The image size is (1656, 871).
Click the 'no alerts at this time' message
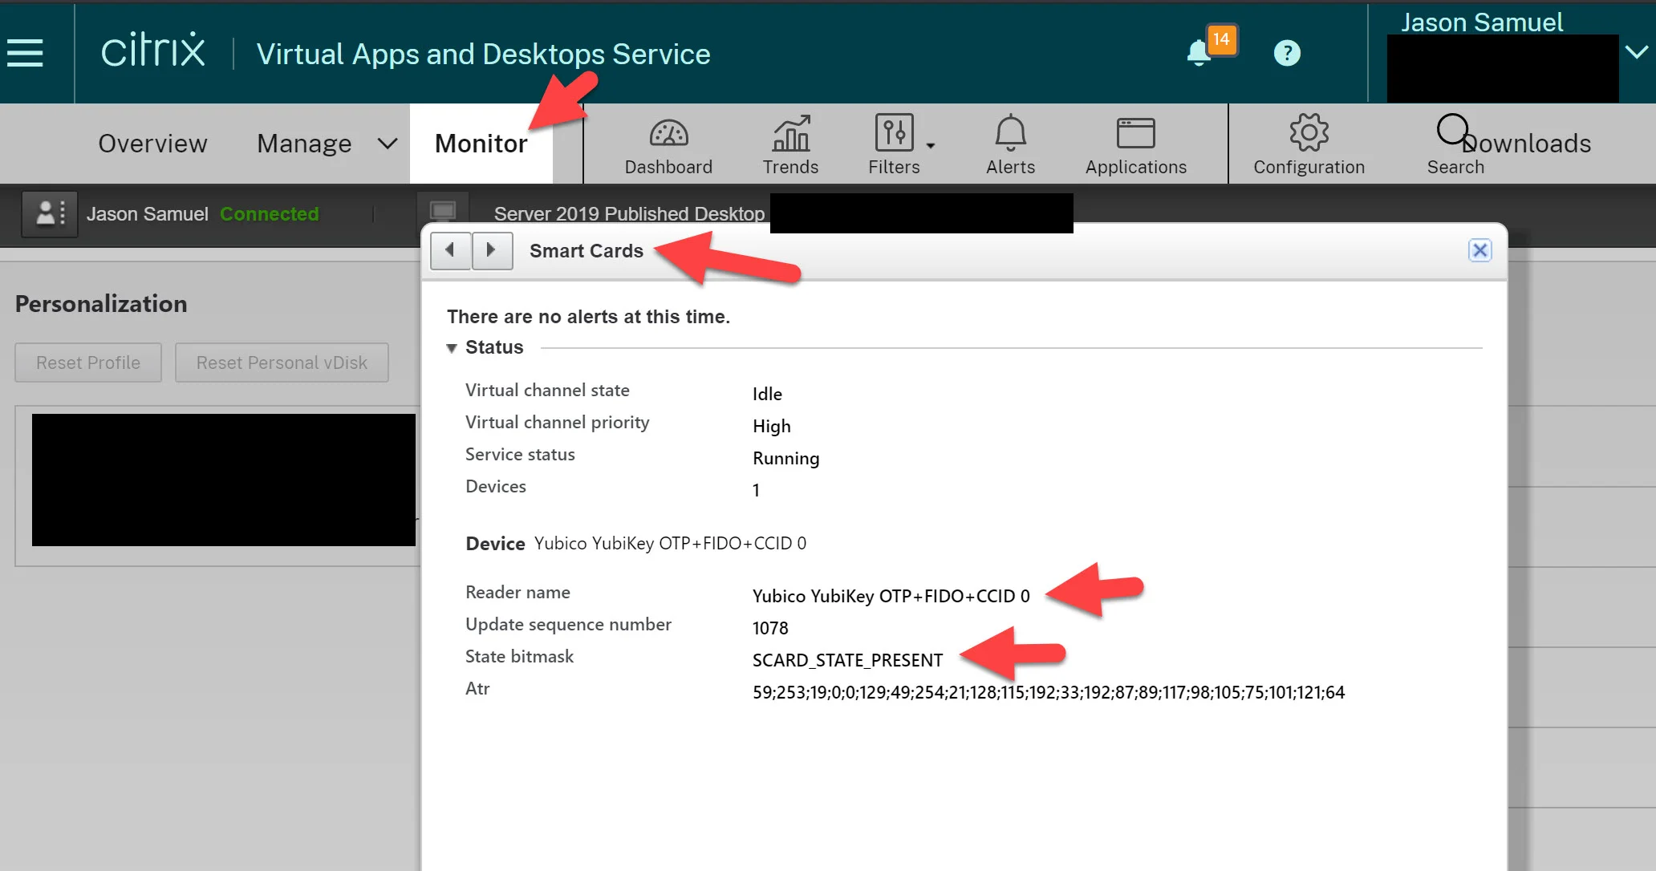[588, 317]
